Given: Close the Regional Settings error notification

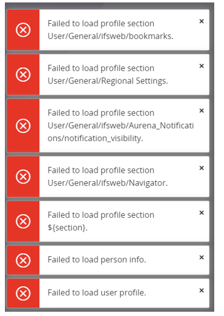Looking at the screenshot, I should point(201,66).
